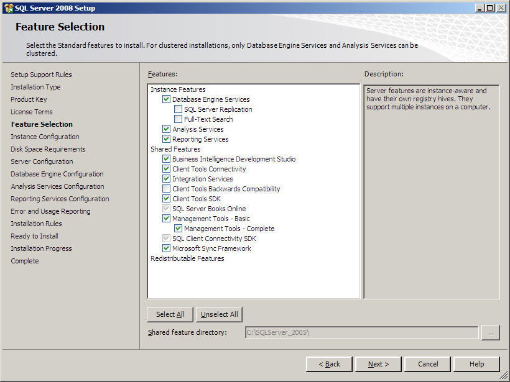Click the Select All button
510x382 pixels.
click(170, 314)
